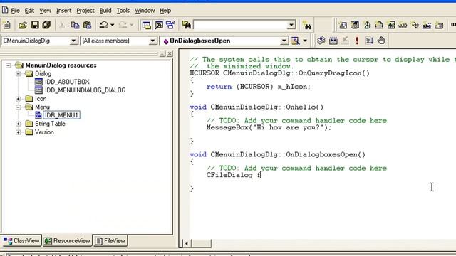Viewport: 456px width, 256px height.
Task: Open the Tools menu
Action: pos(123,11)
